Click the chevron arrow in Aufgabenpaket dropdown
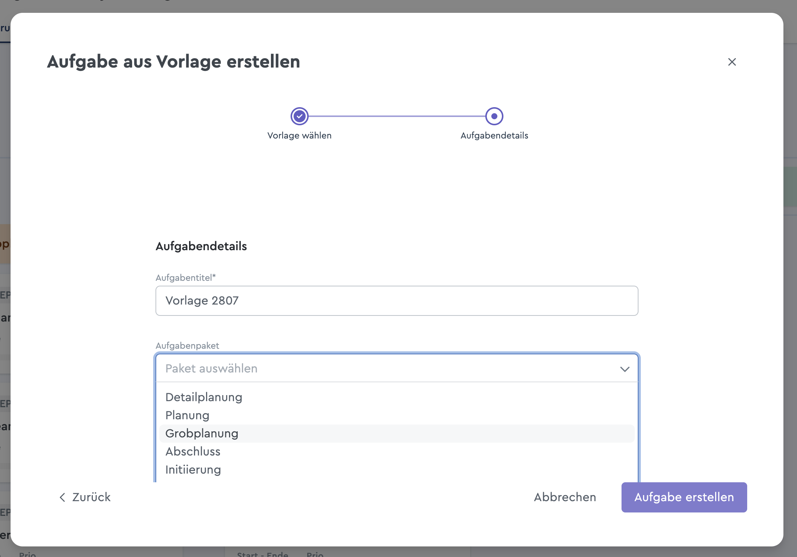 pyautogui.click(x=625, y=369)
